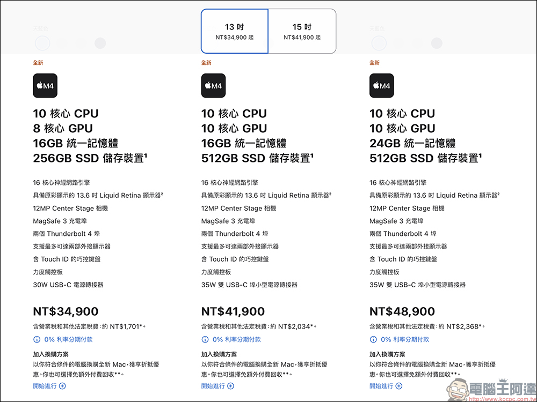
Task: Click '10 核心 GPU' heading in right column
Action: tap(402, 129)
